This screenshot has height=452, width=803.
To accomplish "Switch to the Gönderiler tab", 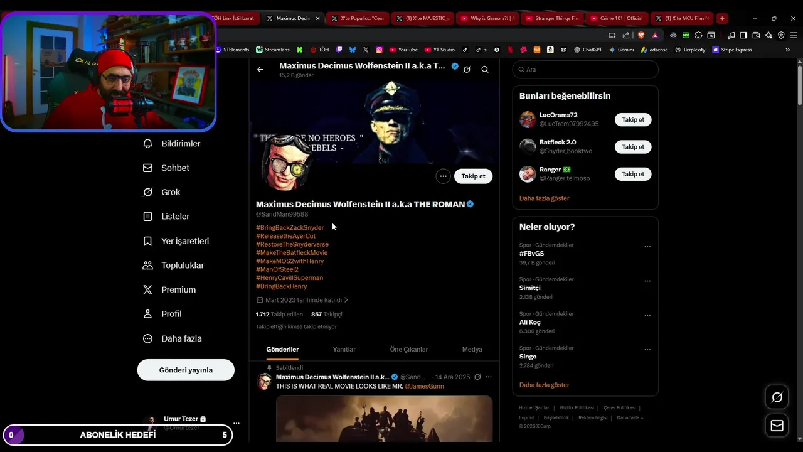I will pyautogui.click(x=282, y=349).
